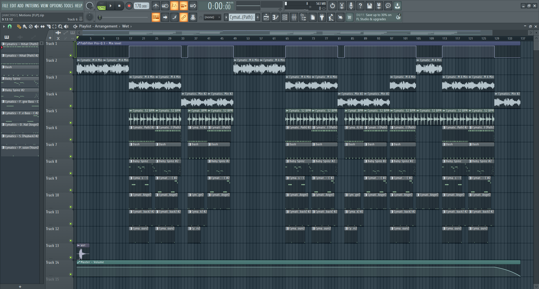Image resolution: width=539 pixels, height=289 pixels.
Task: Expand the arrow after Wet in breadcrumb
Action: click(x=131, y=26)
